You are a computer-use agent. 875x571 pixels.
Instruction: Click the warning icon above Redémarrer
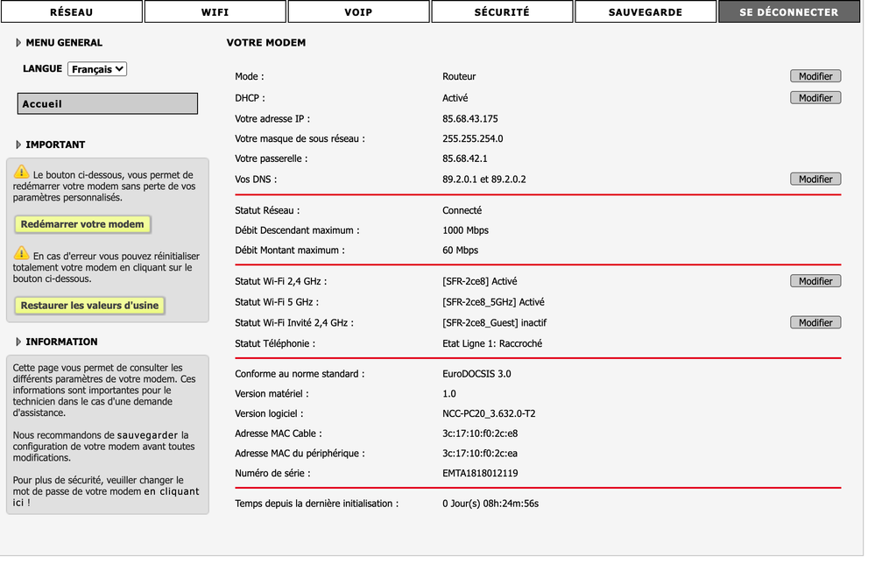tap(22, 173)
